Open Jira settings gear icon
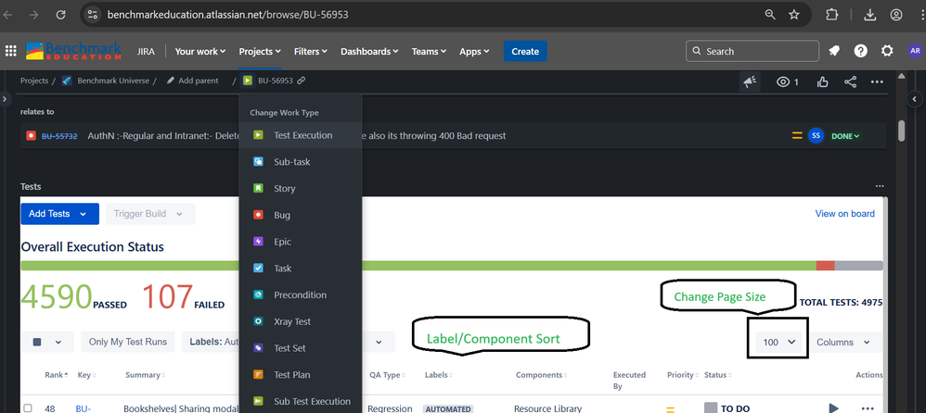Viewport: 926px width, 413px height. [887, 51]
